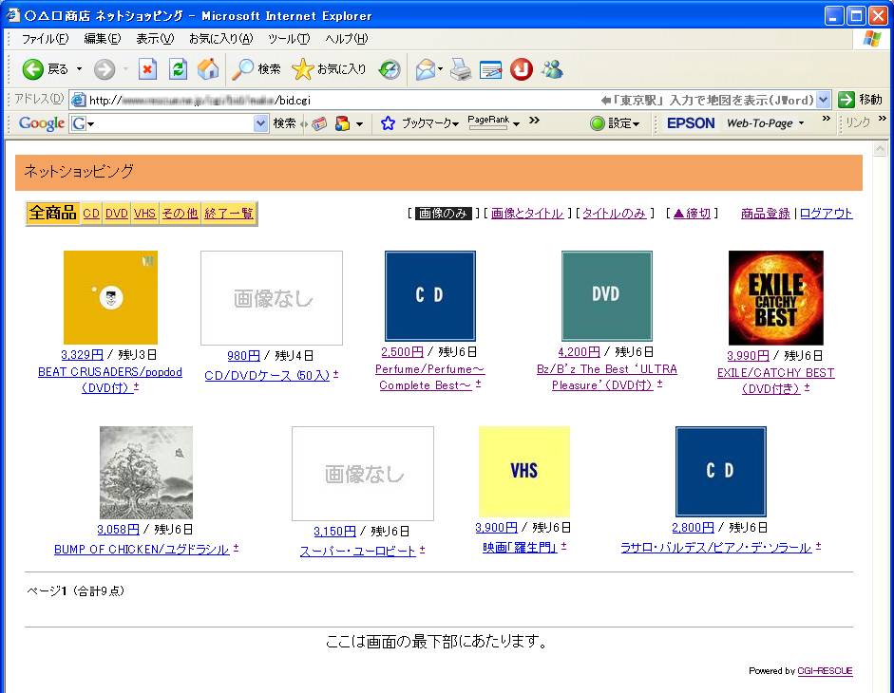Image resolution: width=894 pixels, height=693 pixels.
Task: Click the green Back arrow icon
Action: tap(32, 69)
